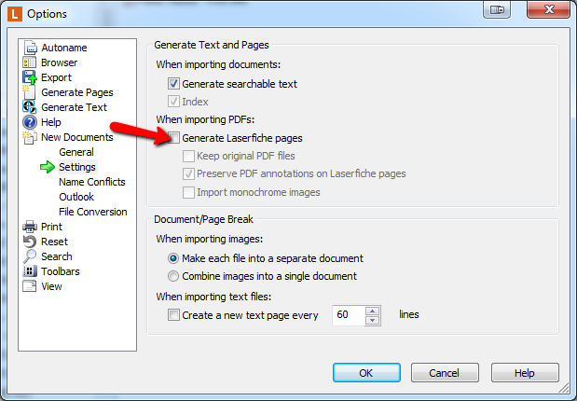
Task: Select the Generate Text category label
Action: coord(74,107)
